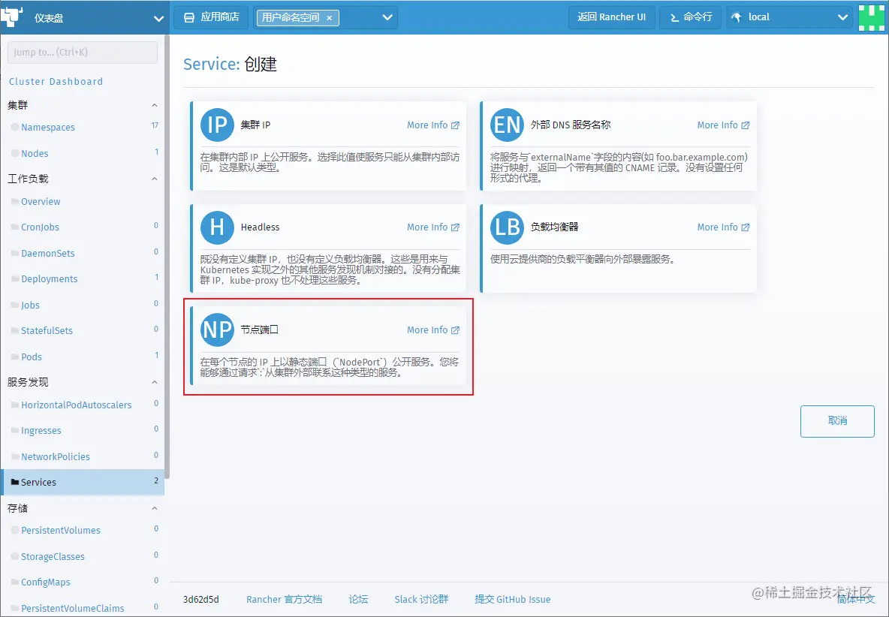889x617 pixels.
Task: Click version hash 3d62d5d
Action: coord(200,600)
